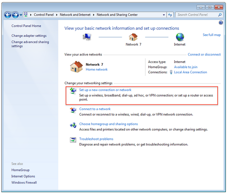The width and height of the screenshot is (228, 194).
Task: Click inside Search Control Panel field
Action: tap(197, 15)
